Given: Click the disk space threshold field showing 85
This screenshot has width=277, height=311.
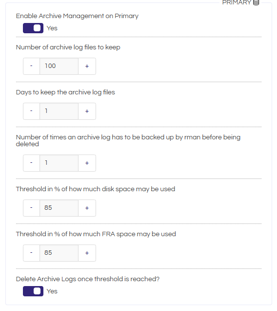Looking at the screenshot, I should [59, 208].
